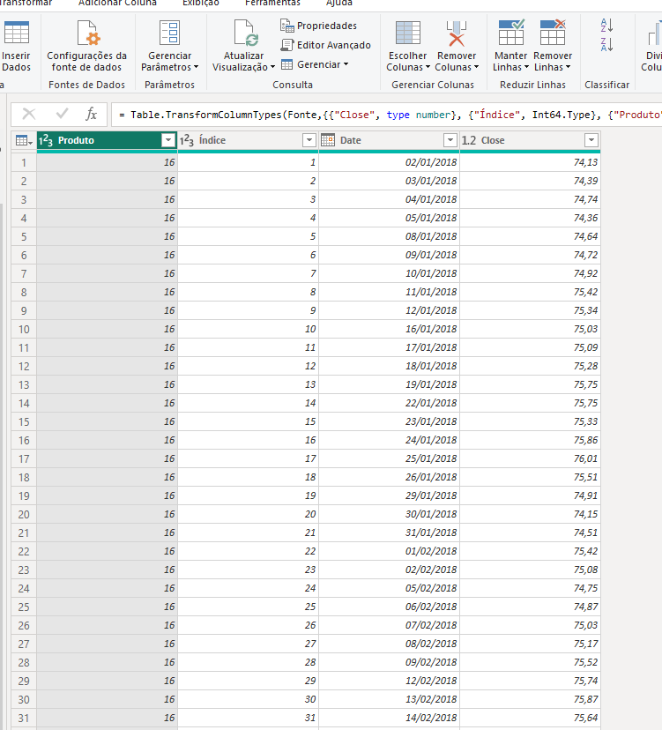Expand the Manter Linhas dropdown arrow
The width and height of the screenshot is (662, 730).
(526, 67)
